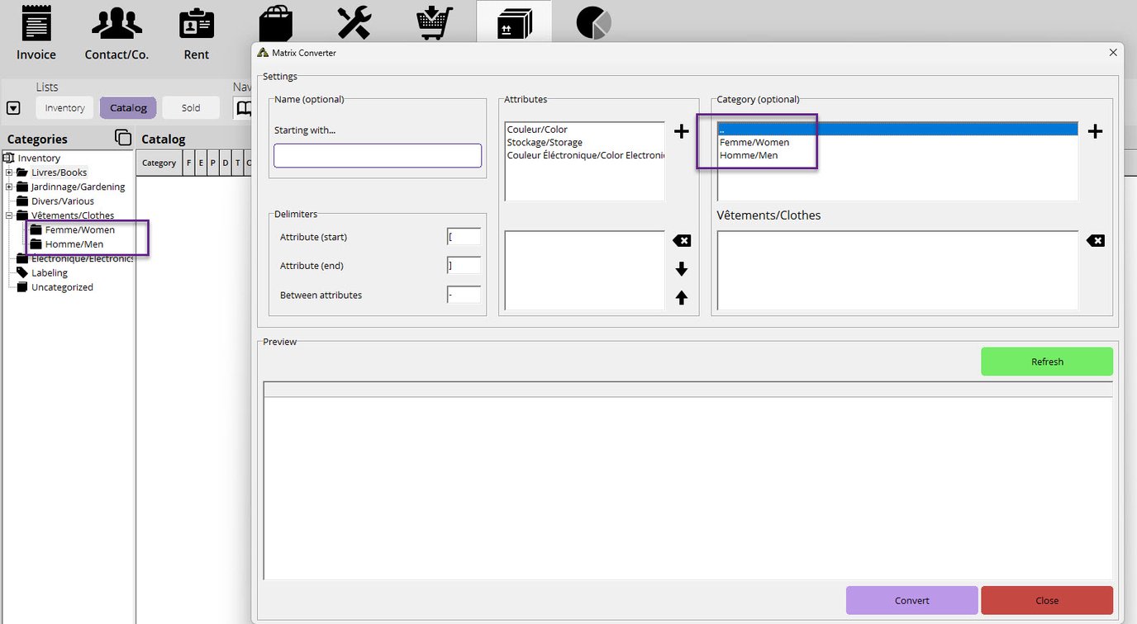The height and width of the screenshot is (624, 1137).
Task: Open the sidebar dropdown arrow under Lists
Action: (x=13, y=107)
